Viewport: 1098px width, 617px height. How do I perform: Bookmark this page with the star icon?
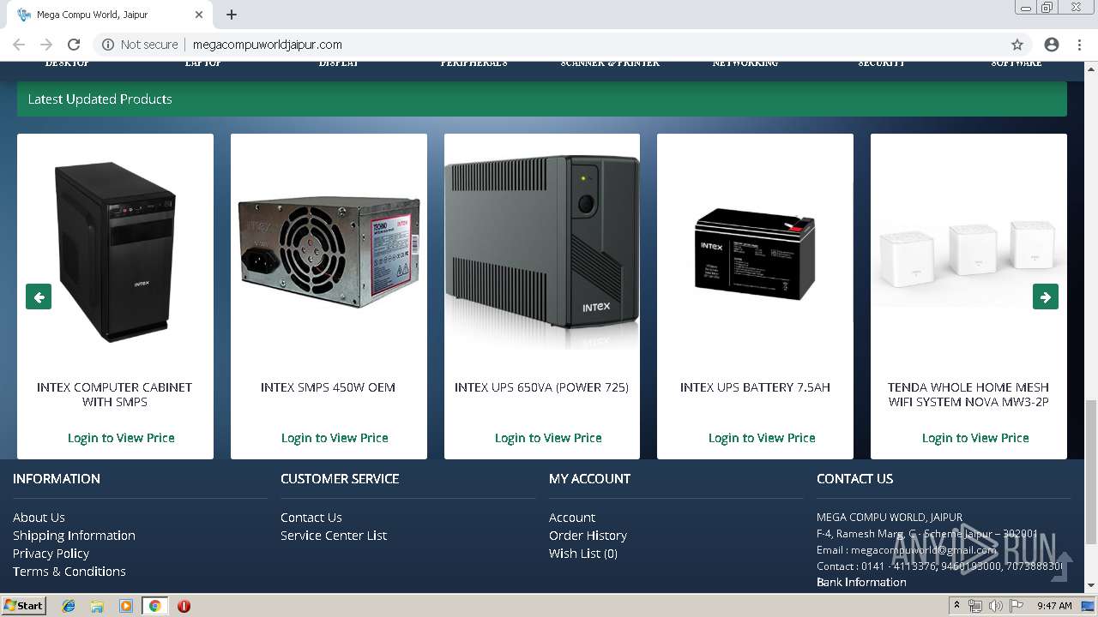[x=1017, y=45]
